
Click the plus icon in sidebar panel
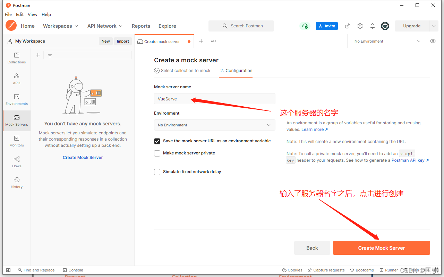[x=38, y=55]
